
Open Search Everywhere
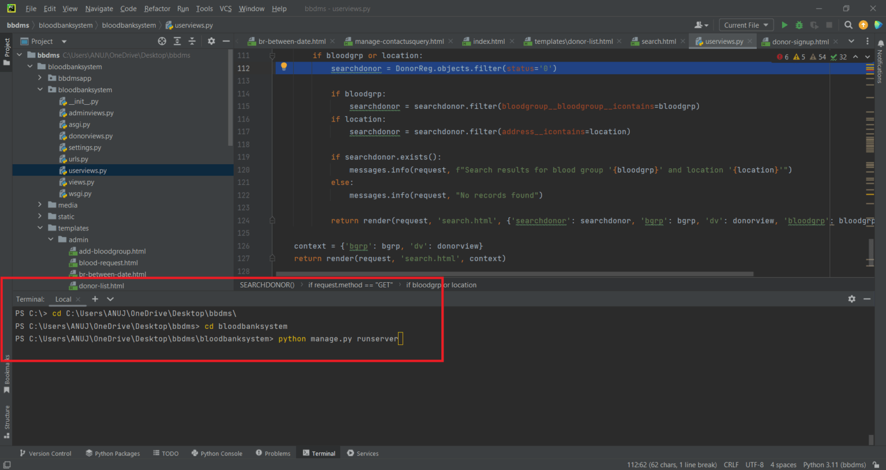click(x=847, y=25)
